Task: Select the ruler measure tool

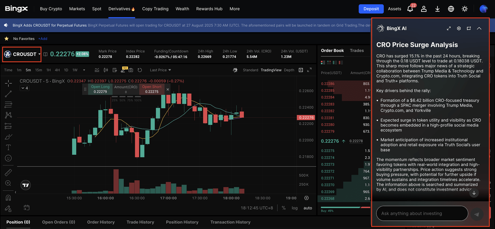Action: 8,173
